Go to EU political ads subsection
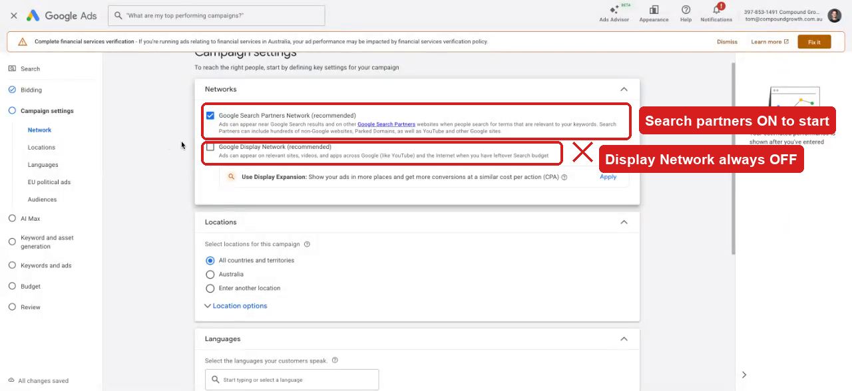Screen dimensions: 852x391 coord(49,182)
